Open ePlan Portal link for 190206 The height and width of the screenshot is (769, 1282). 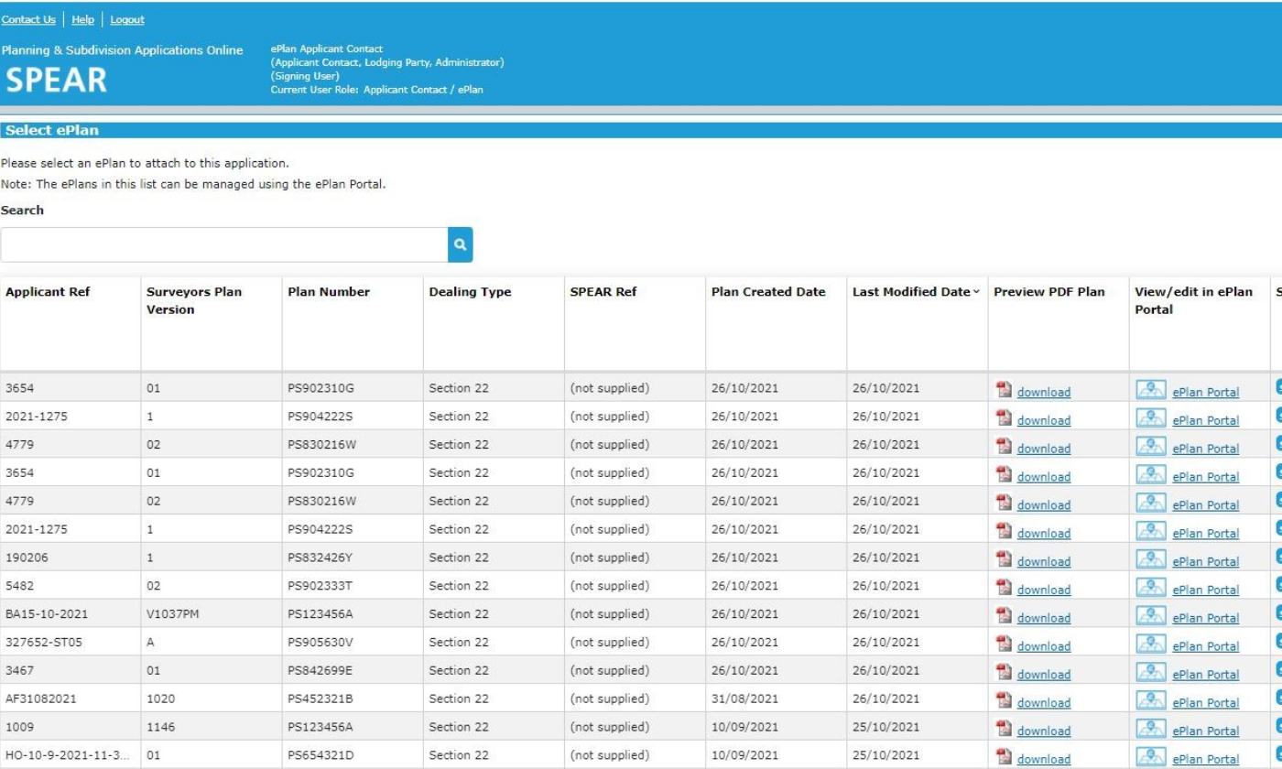[x=1206, y=561]
